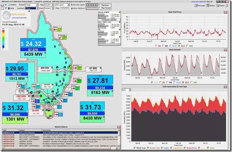Open the Alarms configuration

220,6
